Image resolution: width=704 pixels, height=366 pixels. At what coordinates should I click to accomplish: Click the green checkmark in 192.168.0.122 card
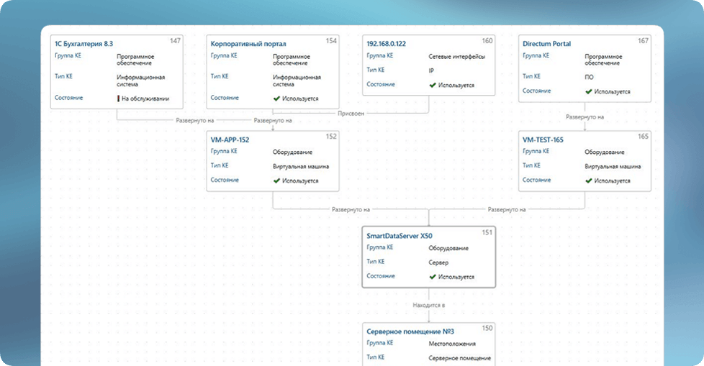433,85
